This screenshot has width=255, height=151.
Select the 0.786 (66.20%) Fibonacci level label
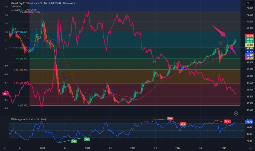point(21,32)
